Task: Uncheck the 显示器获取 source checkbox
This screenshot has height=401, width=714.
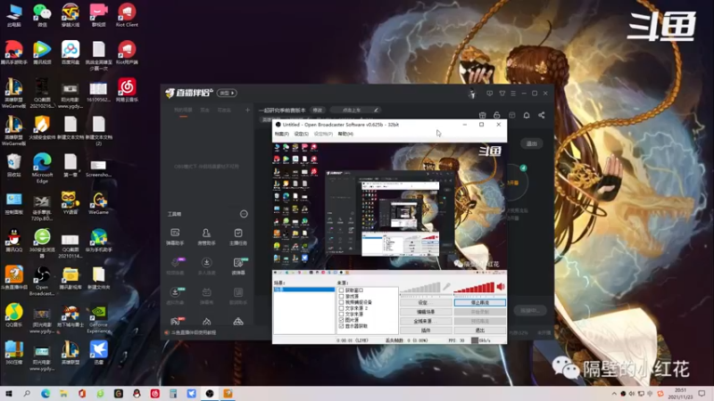Action: point(341,326)
